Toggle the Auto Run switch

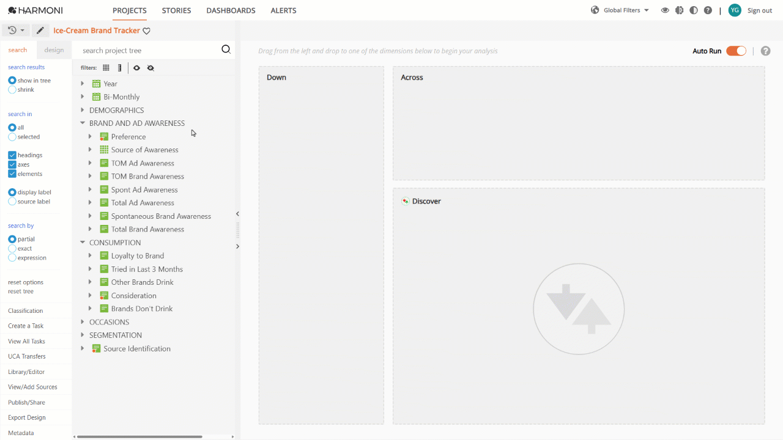point(736,51)
